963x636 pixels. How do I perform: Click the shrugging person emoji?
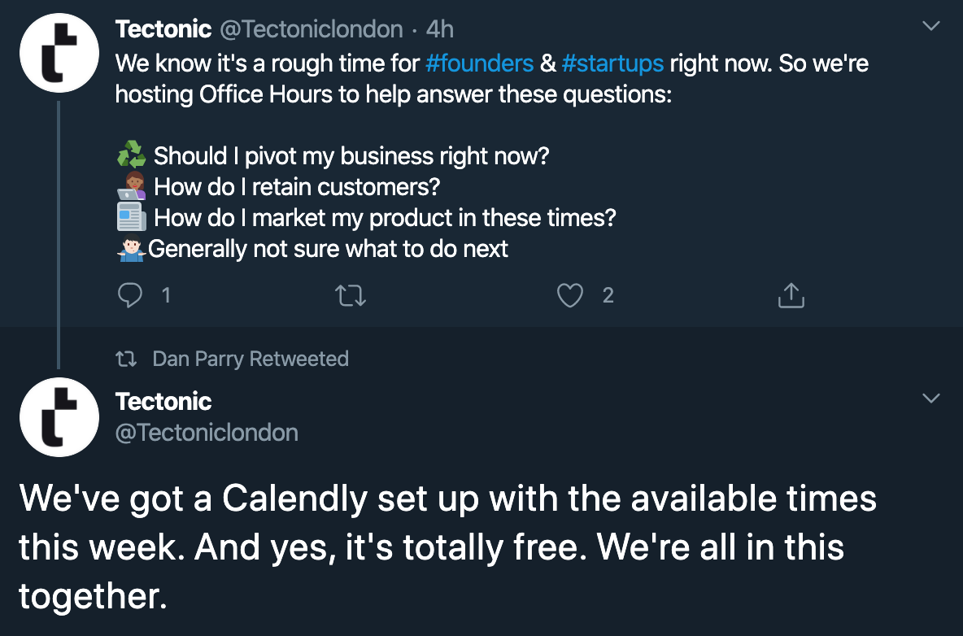pyautogui.click(x=132, y=248)
